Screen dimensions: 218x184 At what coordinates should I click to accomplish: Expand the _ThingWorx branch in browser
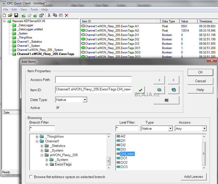pyautogui.click(x=37, y=137)
